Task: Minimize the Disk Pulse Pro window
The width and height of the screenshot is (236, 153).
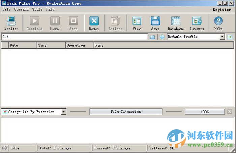Action: point(220,3)
